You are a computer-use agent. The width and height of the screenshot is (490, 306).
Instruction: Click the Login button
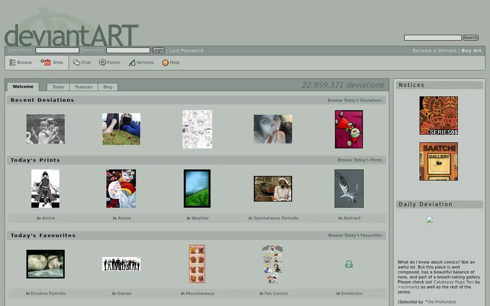[158, 50]
